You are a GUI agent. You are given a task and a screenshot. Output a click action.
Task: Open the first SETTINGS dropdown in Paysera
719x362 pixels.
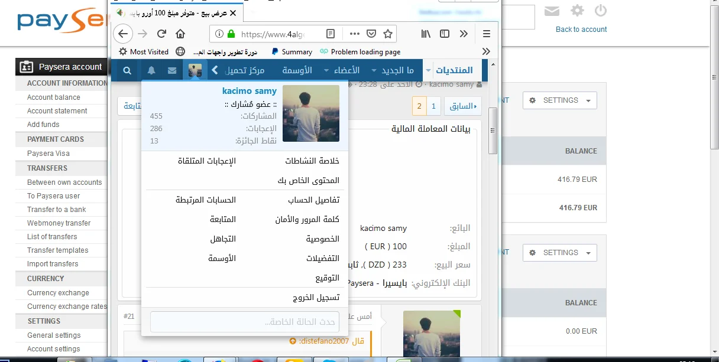point(559,100)
